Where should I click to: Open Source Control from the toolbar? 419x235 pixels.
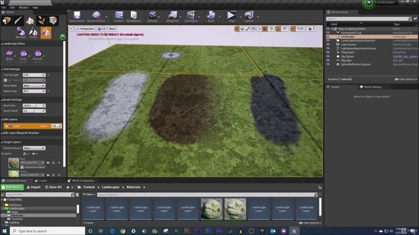tap(96, 16)
